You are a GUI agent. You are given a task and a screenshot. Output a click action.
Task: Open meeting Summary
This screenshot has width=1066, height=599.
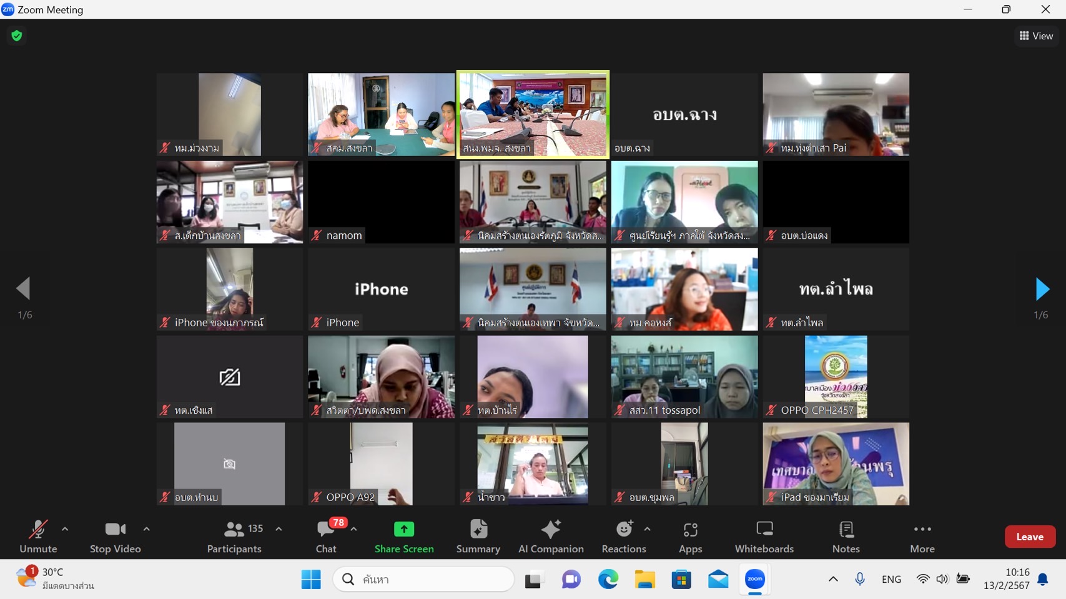click(x=478, y=537)
